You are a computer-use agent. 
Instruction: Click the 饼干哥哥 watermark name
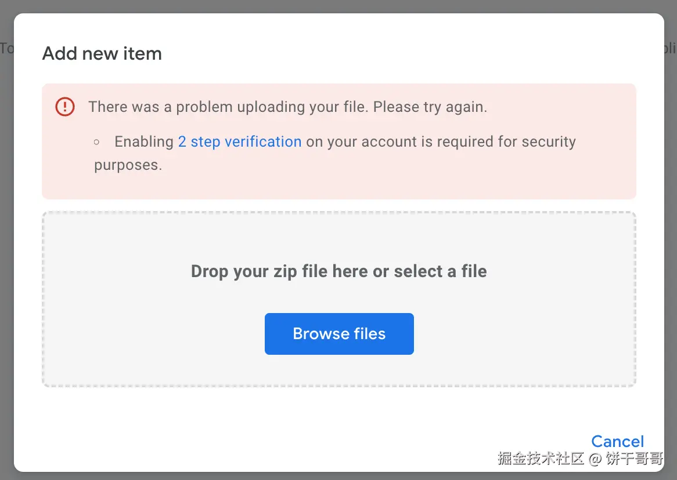tap(634, 459)
